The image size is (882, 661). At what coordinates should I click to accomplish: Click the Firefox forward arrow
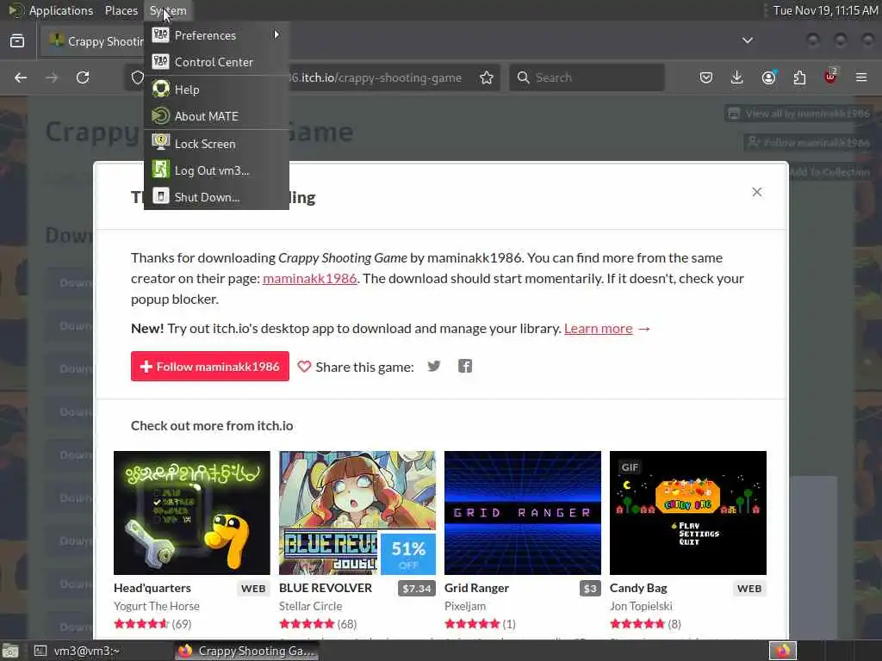click(52, 77)
